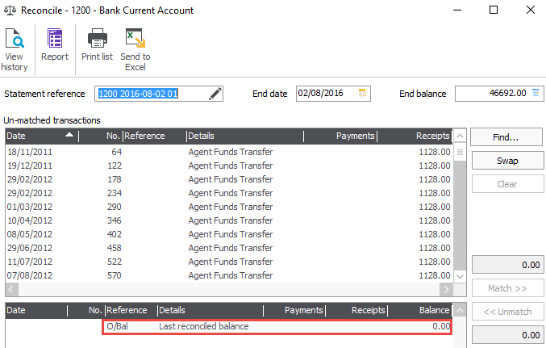Click the Swap button

(507, 161)
